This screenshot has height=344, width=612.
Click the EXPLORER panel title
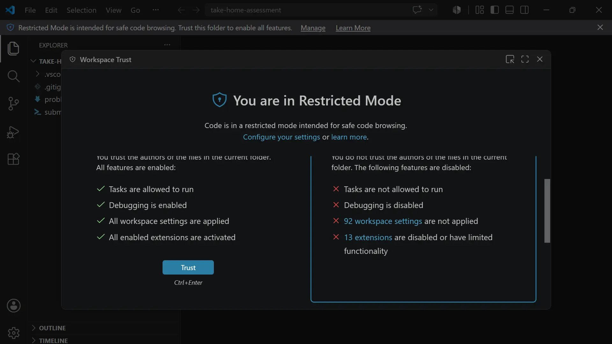click(53, 45)
